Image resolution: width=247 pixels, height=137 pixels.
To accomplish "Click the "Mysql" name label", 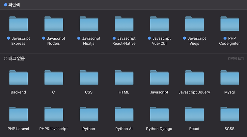I will (x=230, y=92).
